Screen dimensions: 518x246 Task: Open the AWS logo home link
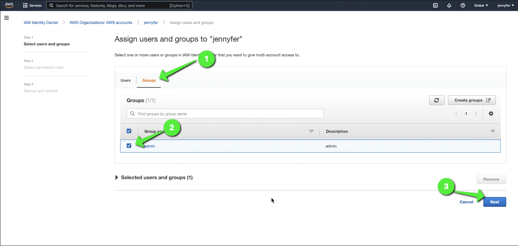pos(9,5)
